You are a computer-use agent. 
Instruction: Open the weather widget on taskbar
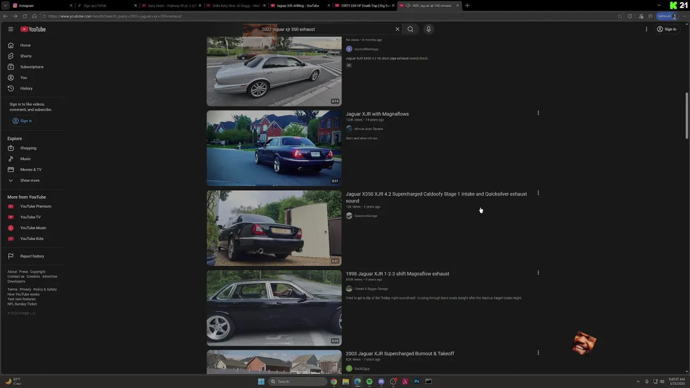click(x=13, y=382)
